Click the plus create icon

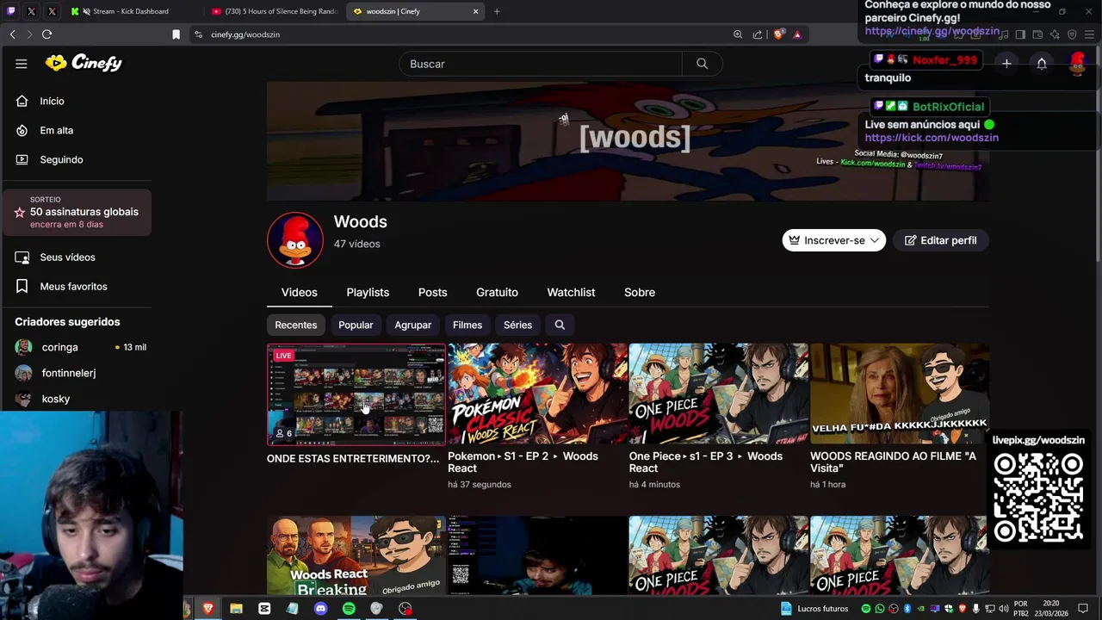click(x=1006, y=63)
